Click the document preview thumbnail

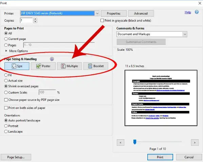[161, 98]
